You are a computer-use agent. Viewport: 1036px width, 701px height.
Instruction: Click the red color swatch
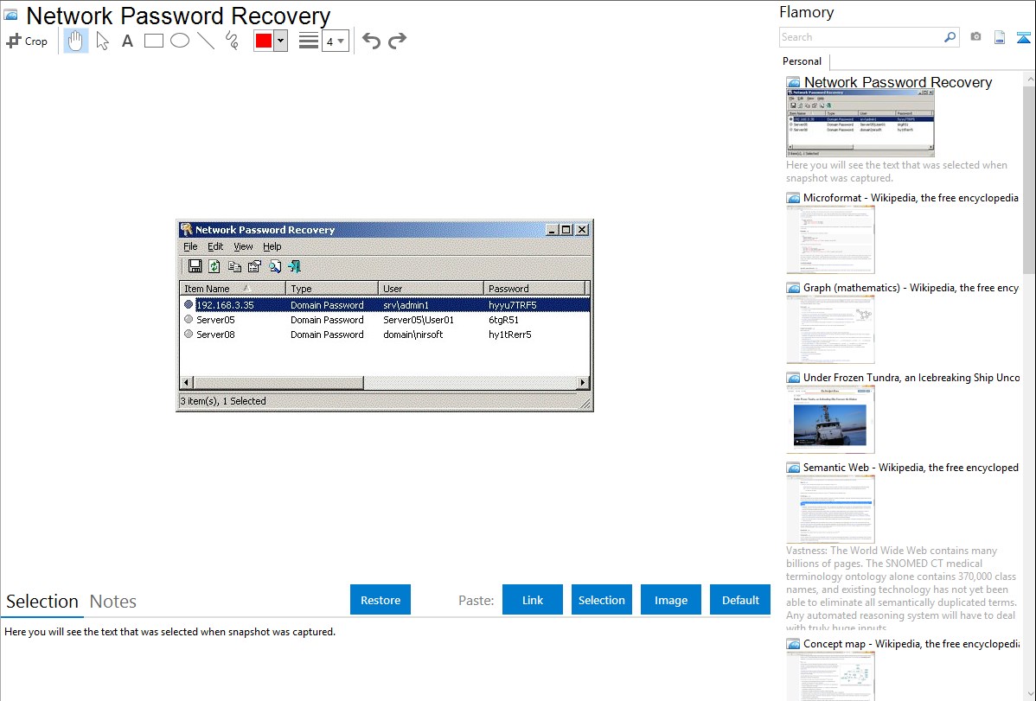[x=264, y=41]
